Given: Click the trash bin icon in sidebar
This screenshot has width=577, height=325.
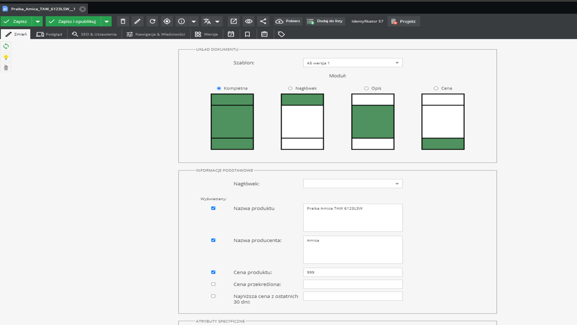Looking at the screenshot, I should [x=6, y=68].
